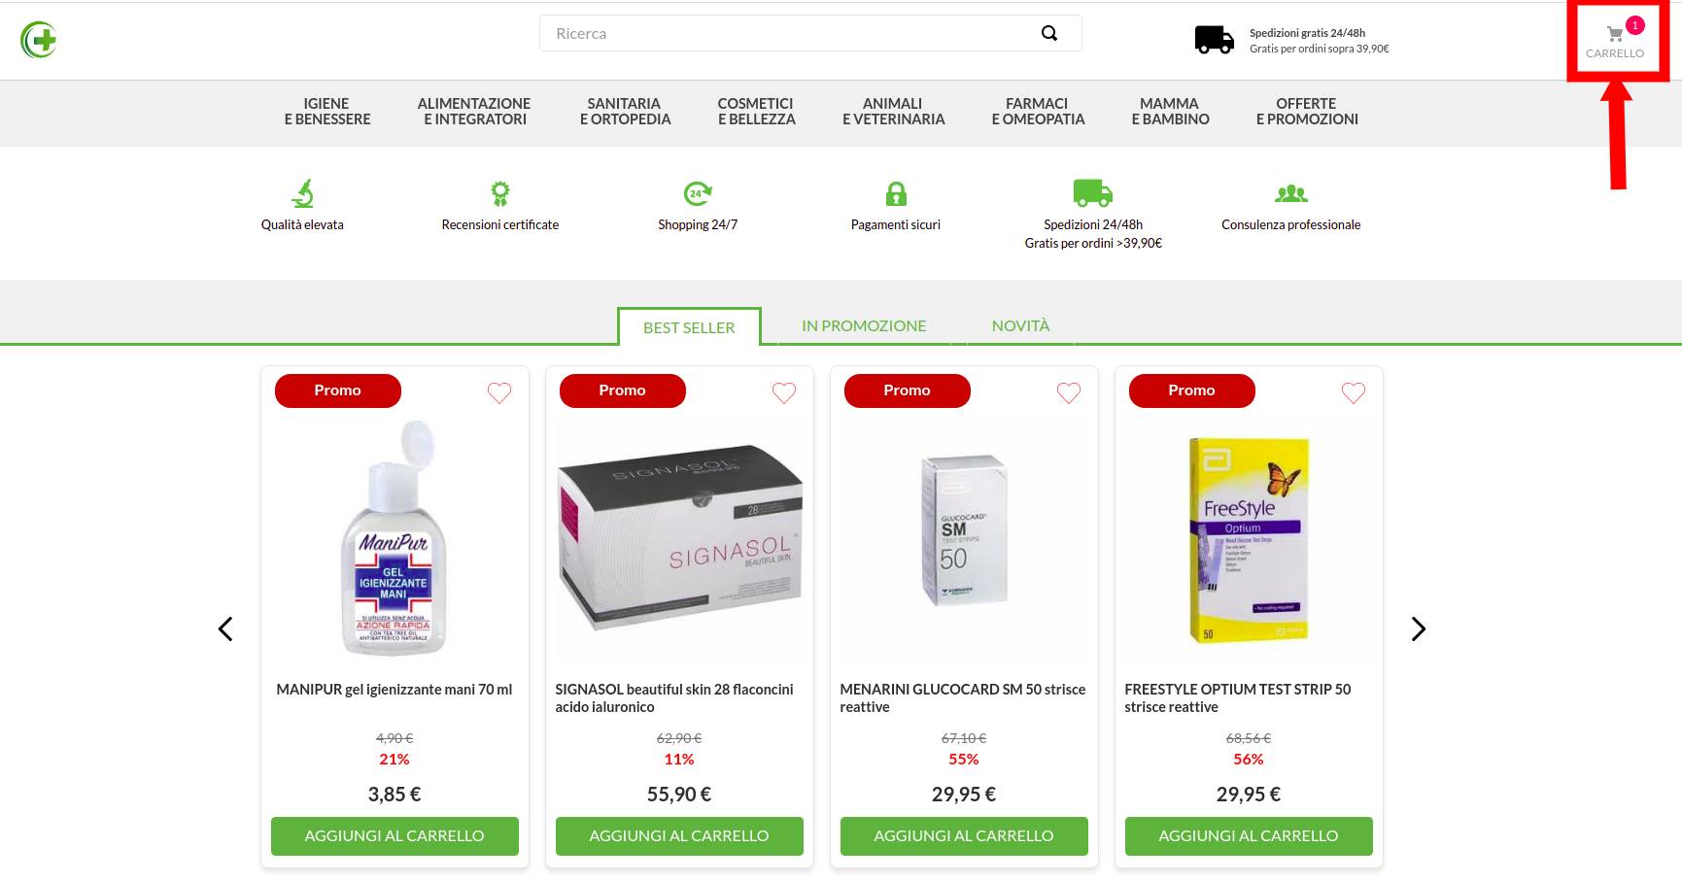Add MENARINI GLUCOCARD to cart

point(964,836)
